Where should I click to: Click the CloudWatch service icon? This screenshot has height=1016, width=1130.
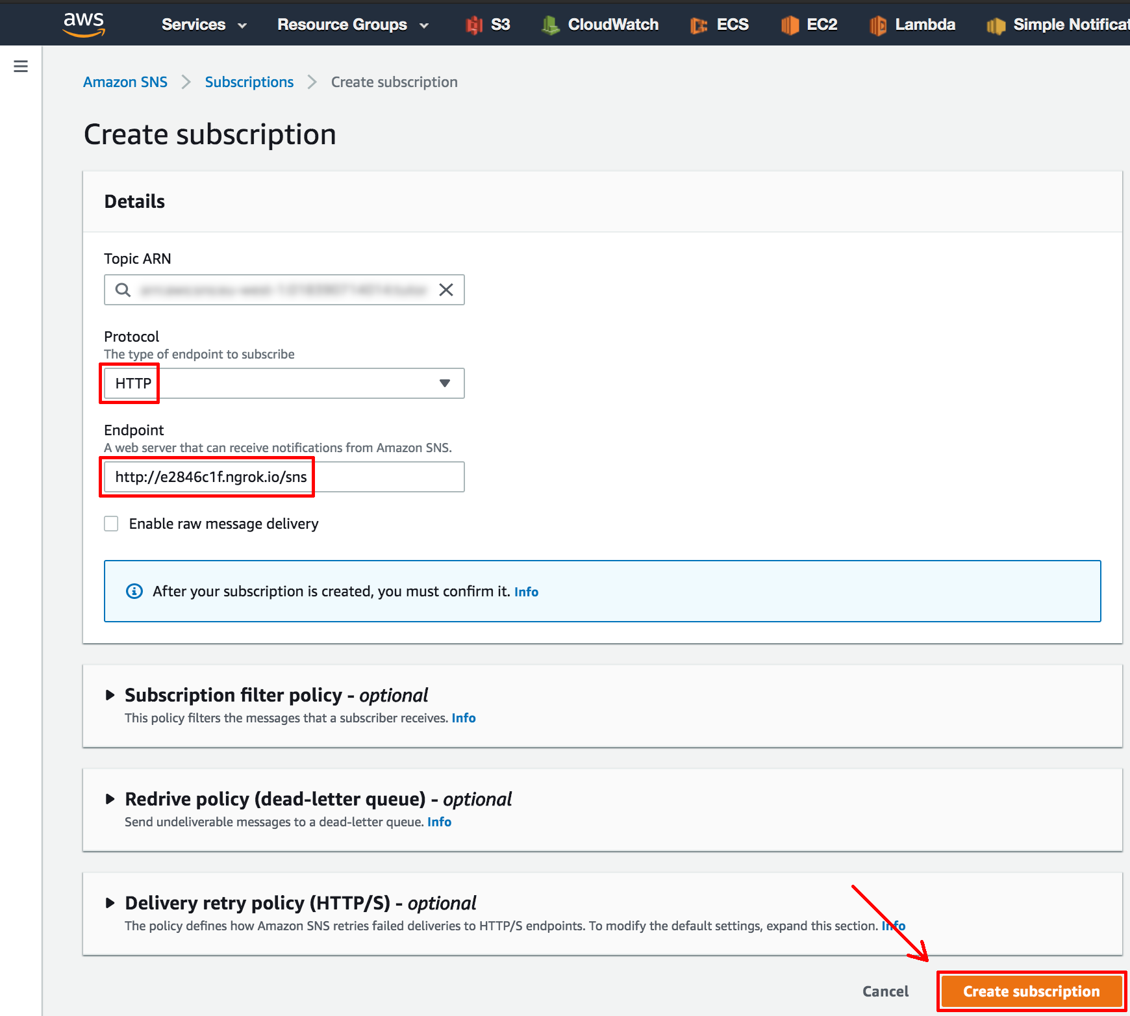point(551,25)
